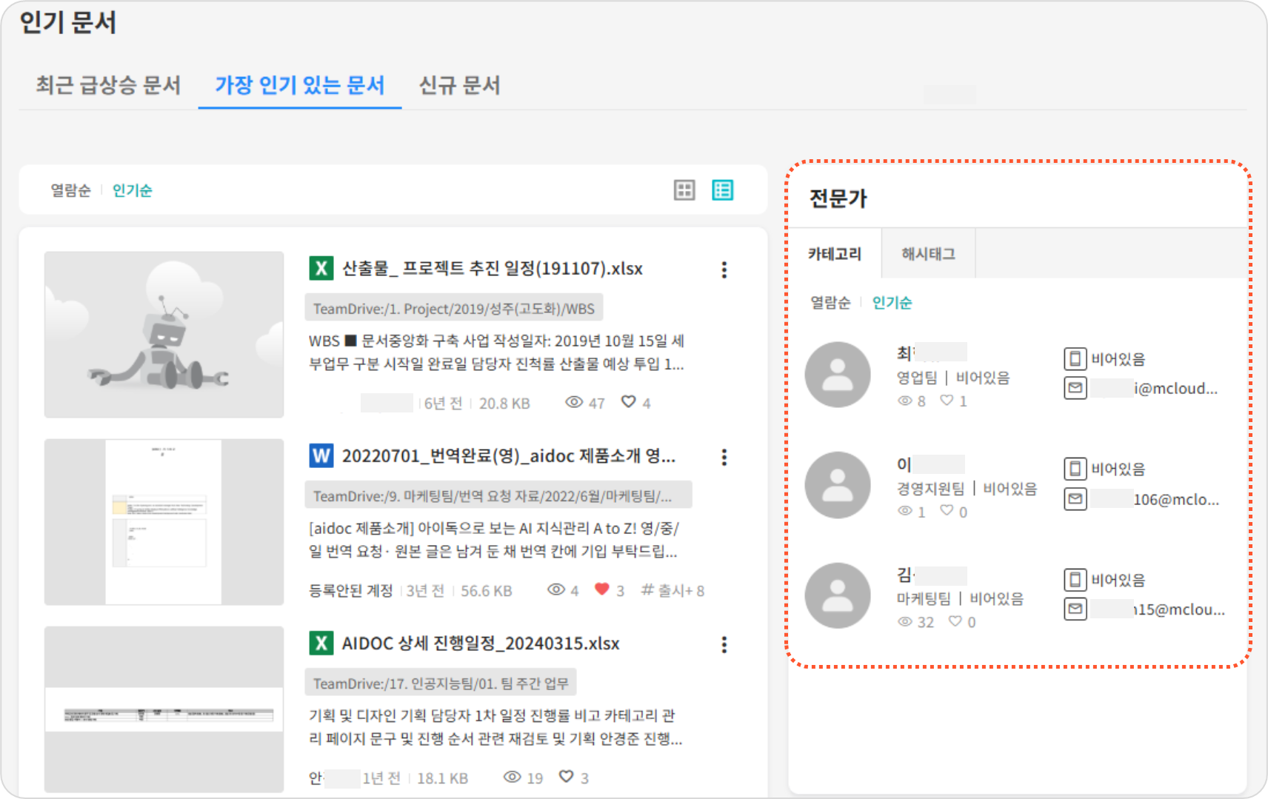Image resolution: width=1268 pixels, height=799 pixels.
Task: Click Excel icon of 산출물_프로젝트 추진 일정 file
Action: pos(321,268)
